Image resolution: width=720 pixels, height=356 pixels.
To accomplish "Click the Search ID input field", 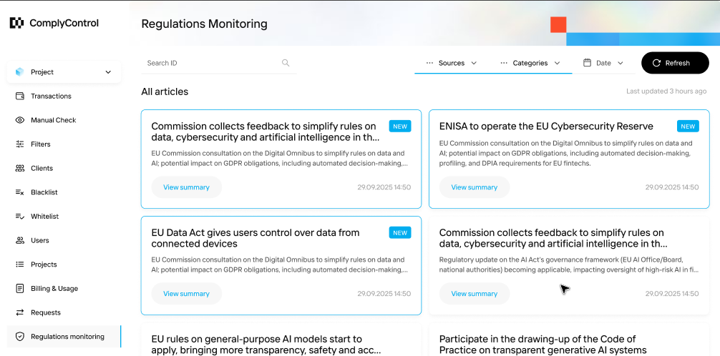I will click(x=211, y=63).
